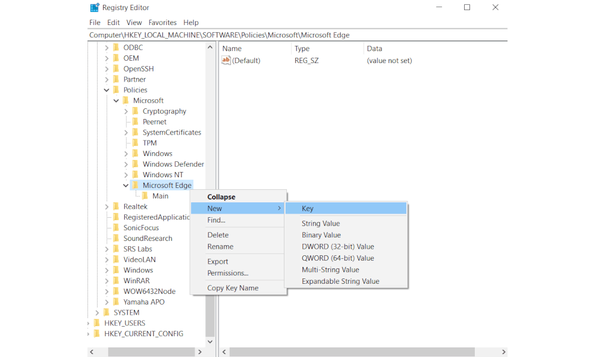Click the SoundResearch folder icon
The image size is (595, 357).
click(116, 239)
